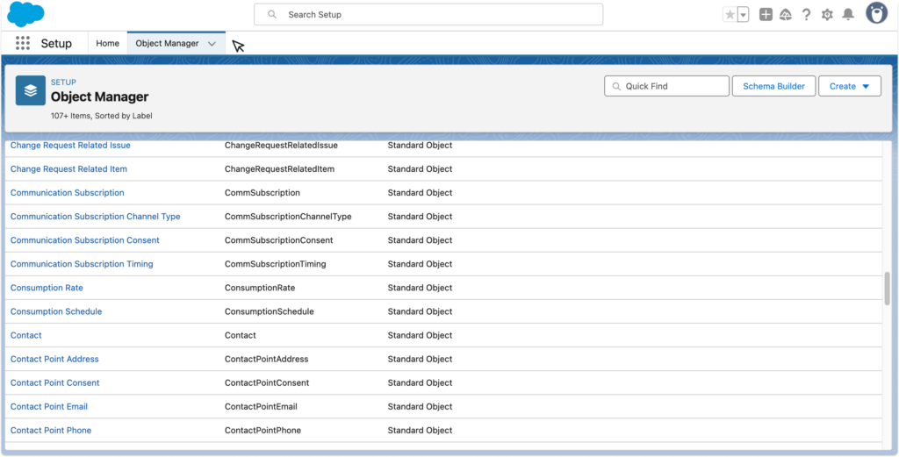Open the Create dropdown button
The width and height of the screenshot is (899, 457).
coord(849,86)
